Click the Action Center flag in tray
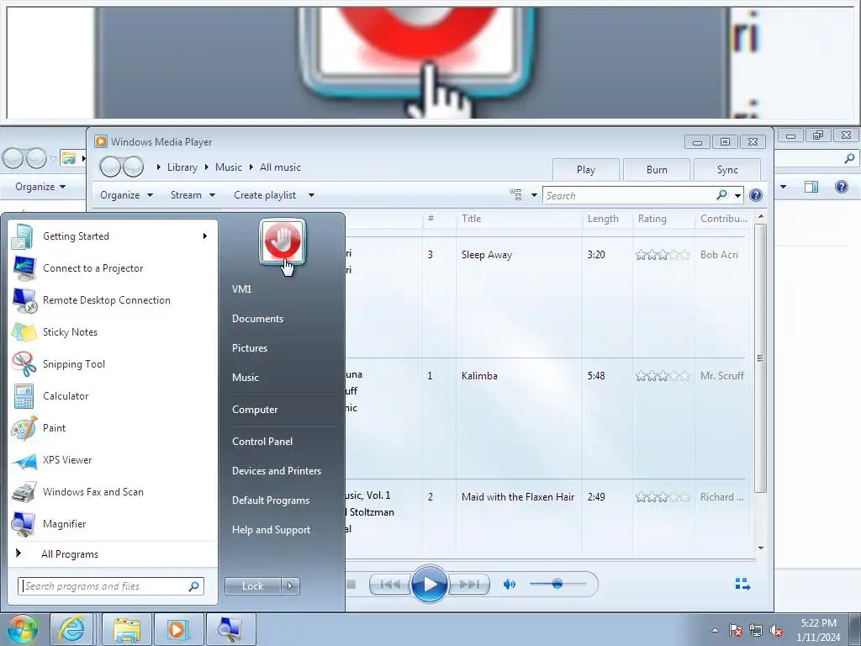Image resolution: width=861 pixels, height=646 pixels. [x=735, y=630]
